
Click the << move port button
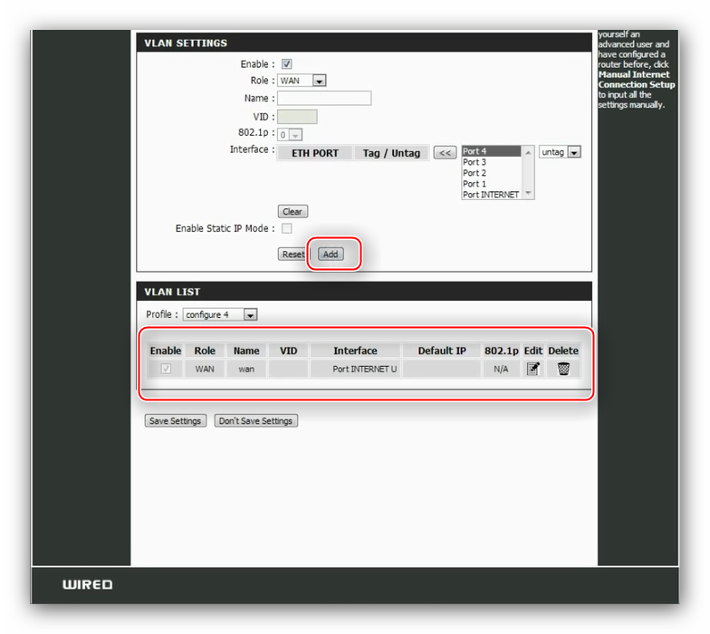[x=445, y=152]
